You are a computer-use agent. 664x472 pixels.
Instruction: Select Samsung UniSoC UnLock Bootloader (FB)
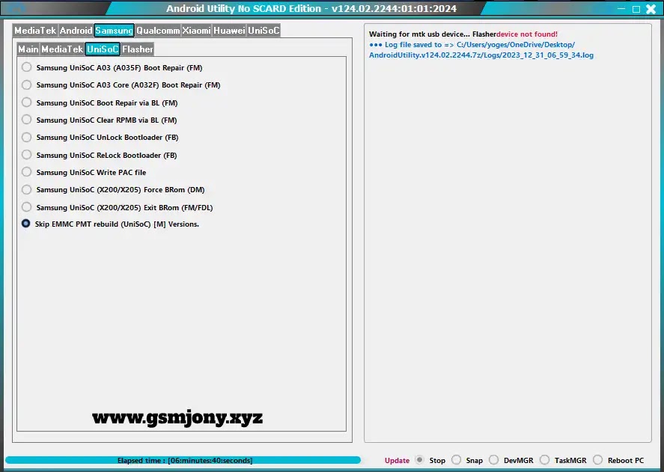pyautogui.click(x=27, y=137)
